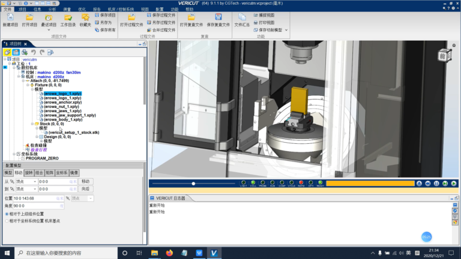This screenshot has width=461, height=259.
Task: Open the 帮助 menu
Action: [189, 10]
